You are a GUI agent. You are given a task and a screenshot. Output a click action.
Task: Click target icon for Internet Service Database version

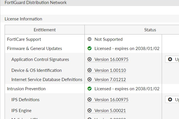[89, 79]
